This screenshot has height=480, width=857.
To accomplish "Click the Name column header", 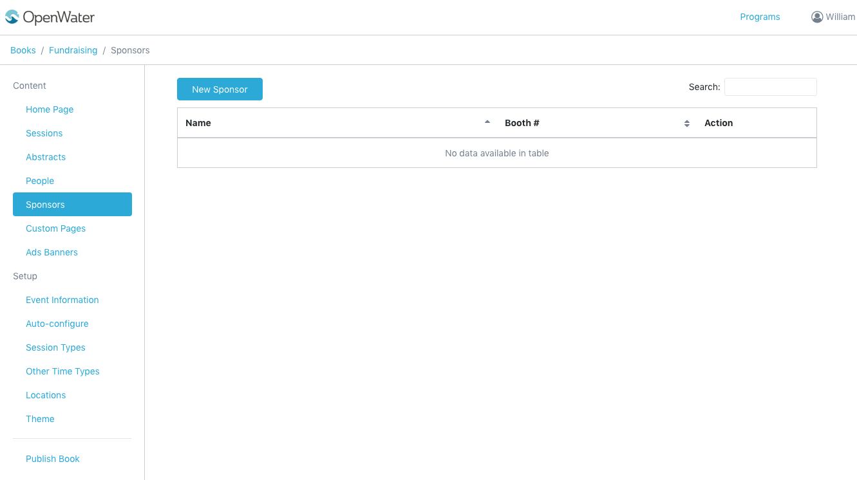I will pos(337,123).
